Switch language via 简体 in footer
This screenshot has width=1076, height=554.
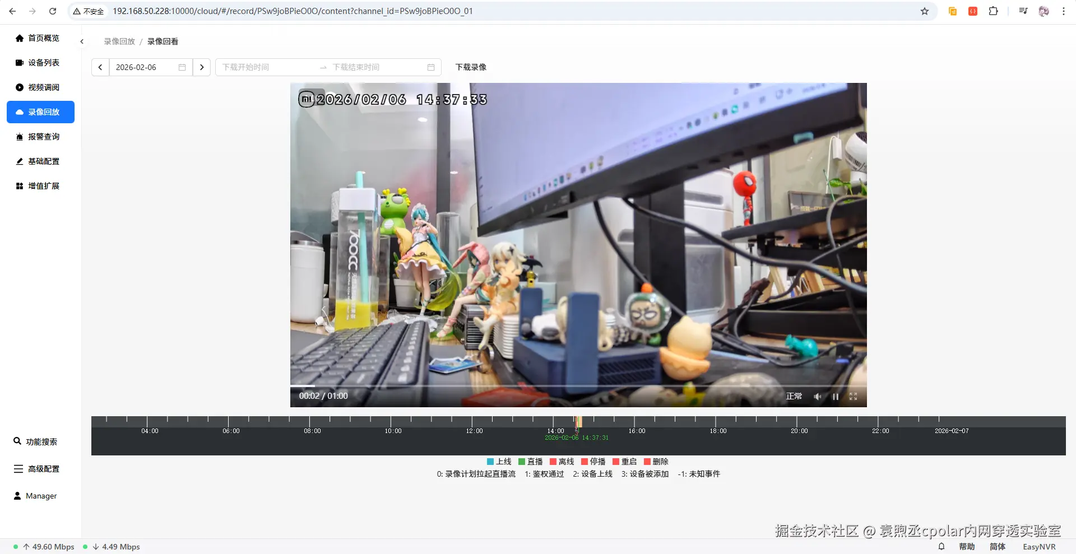(998, 547)
